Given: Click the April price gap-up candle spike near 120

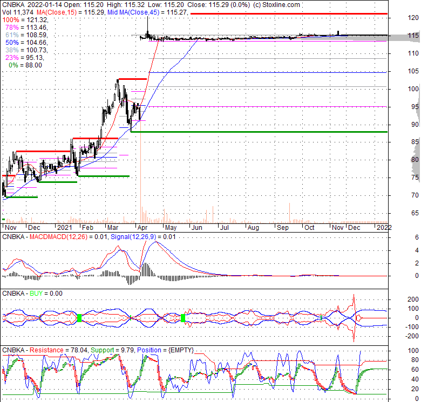Looking at the screenshot, I should tap(147, 27).
